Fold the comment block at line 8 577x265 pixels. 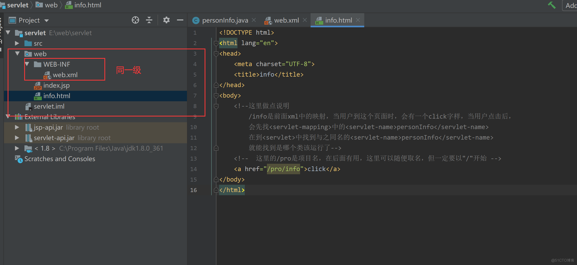click(216, 106)
